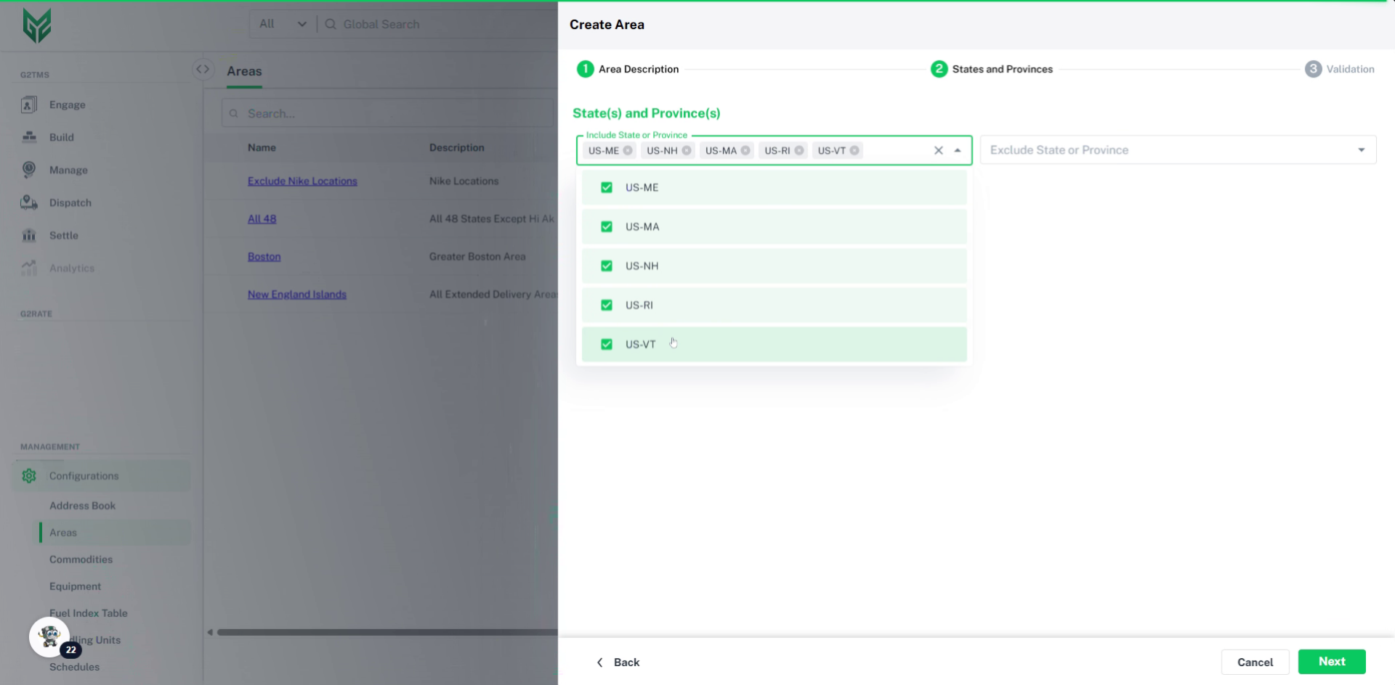
Task: Open the chatbot avatar with 22 badge
Action: click(x=49, y=637)
